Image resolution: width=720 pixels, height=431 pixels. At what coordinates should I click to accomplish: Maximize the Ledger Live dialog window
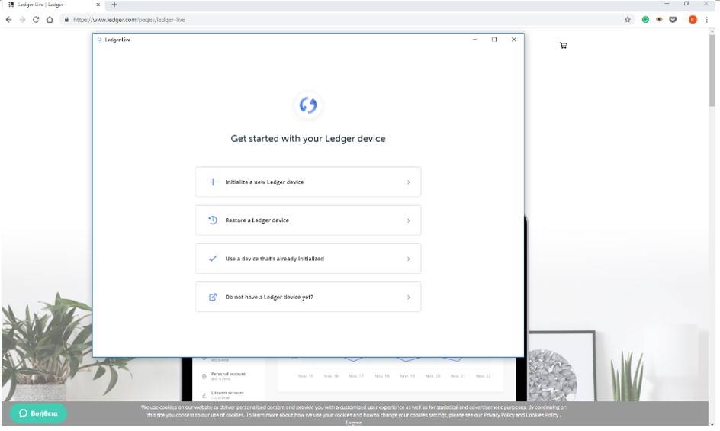point(494,40)
